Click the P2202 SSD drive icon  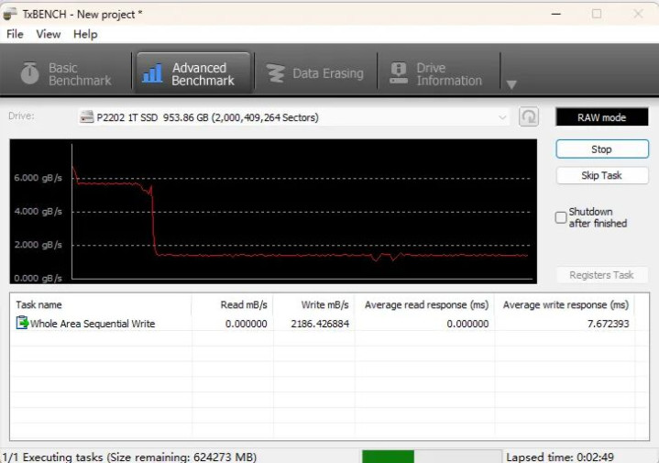pos(87,117)
